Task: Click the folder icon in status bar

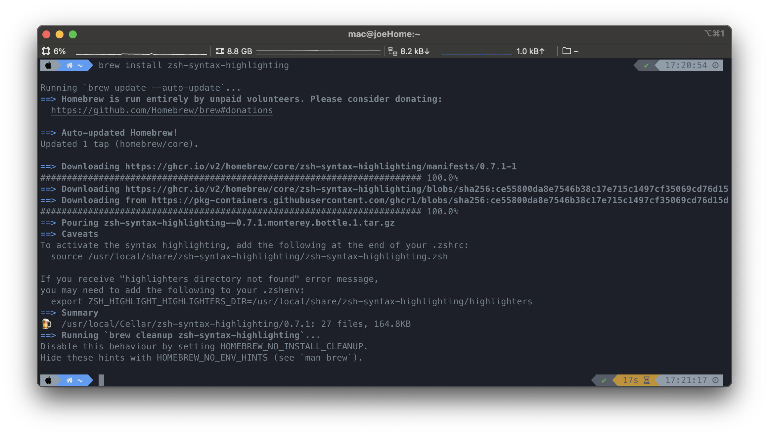Action: 566,51
